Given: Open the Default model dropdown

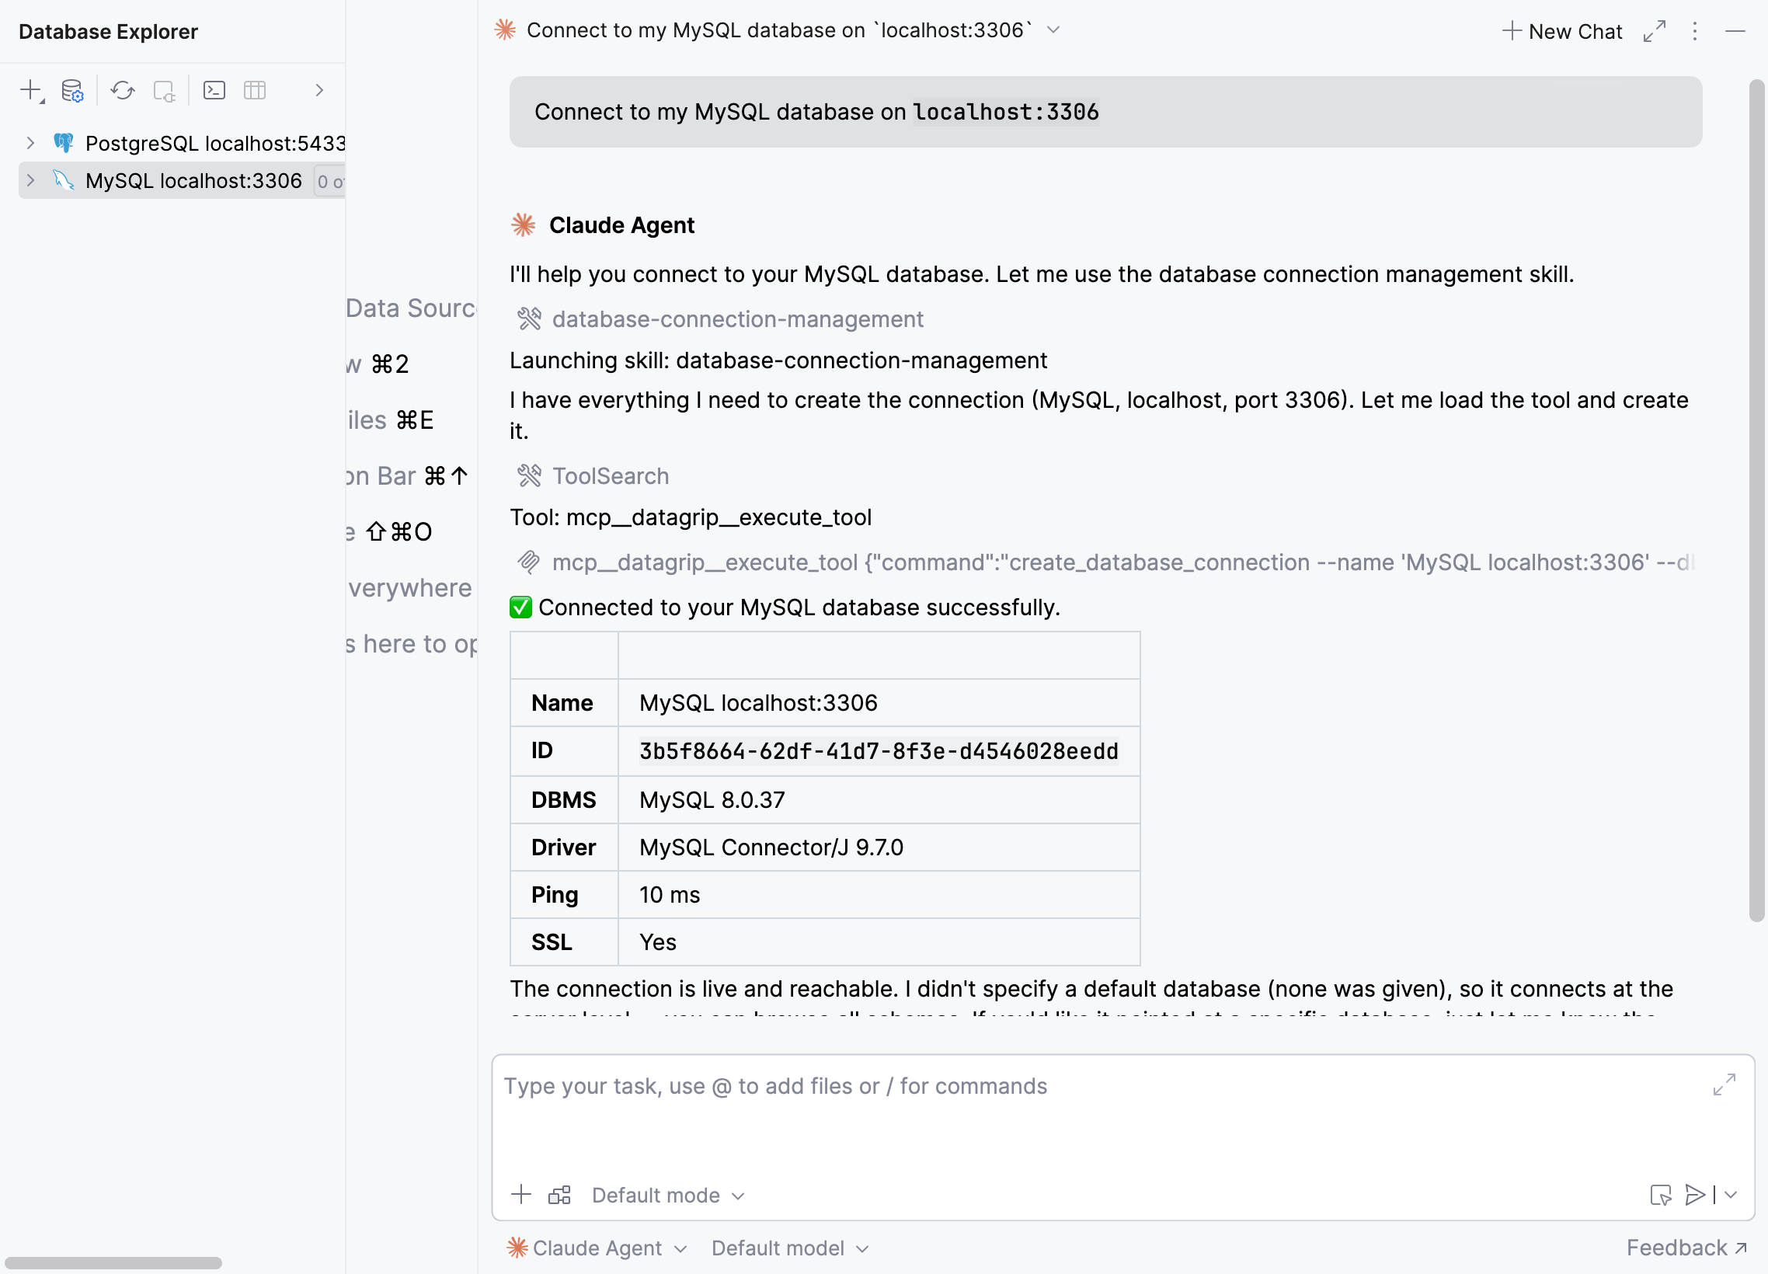Looking at the screenshot, I should coord(790,1248).
